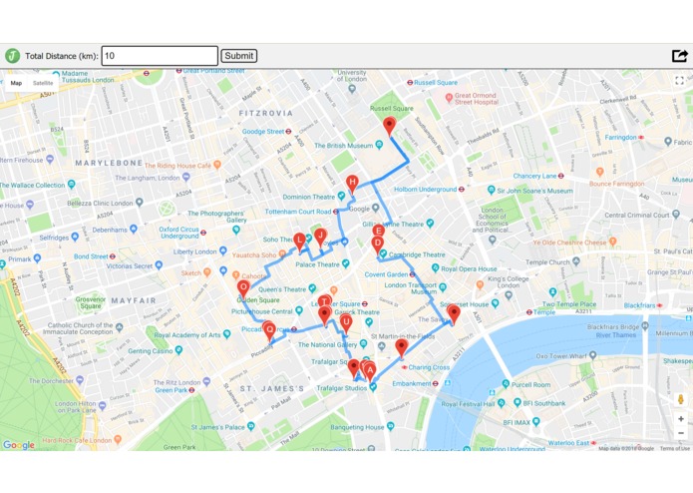Click The National Gallery place icon
The image size is (693, 493).
(363, 343)
